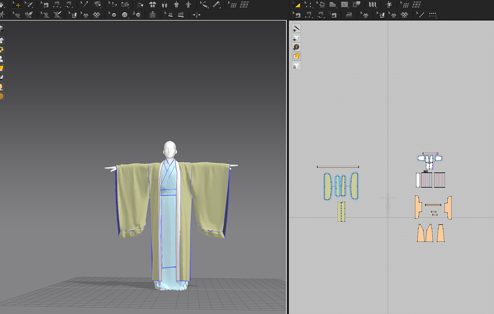Image resolution: width=494 pixels, height=314 pixels.
Task: Click the plain shirt with arrow in 2D toolbar
Action: pyautogui.click(x=364, y=15)
